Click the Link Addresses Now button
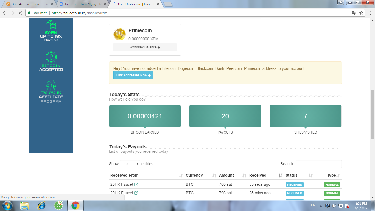 click(133, 75)
